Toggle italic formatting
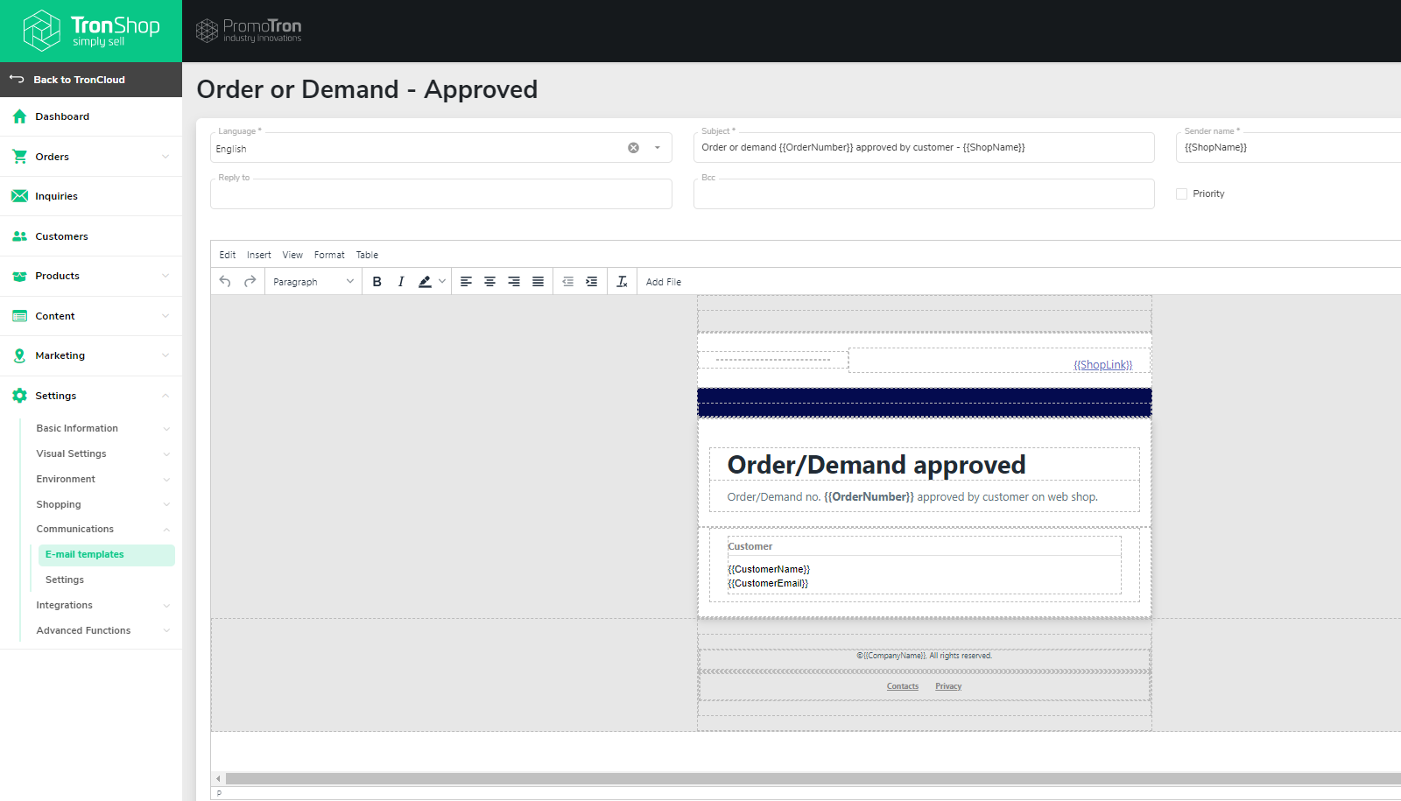This screenshot has width=1401, height=801. pyautogui.click(x=401, y=281)
